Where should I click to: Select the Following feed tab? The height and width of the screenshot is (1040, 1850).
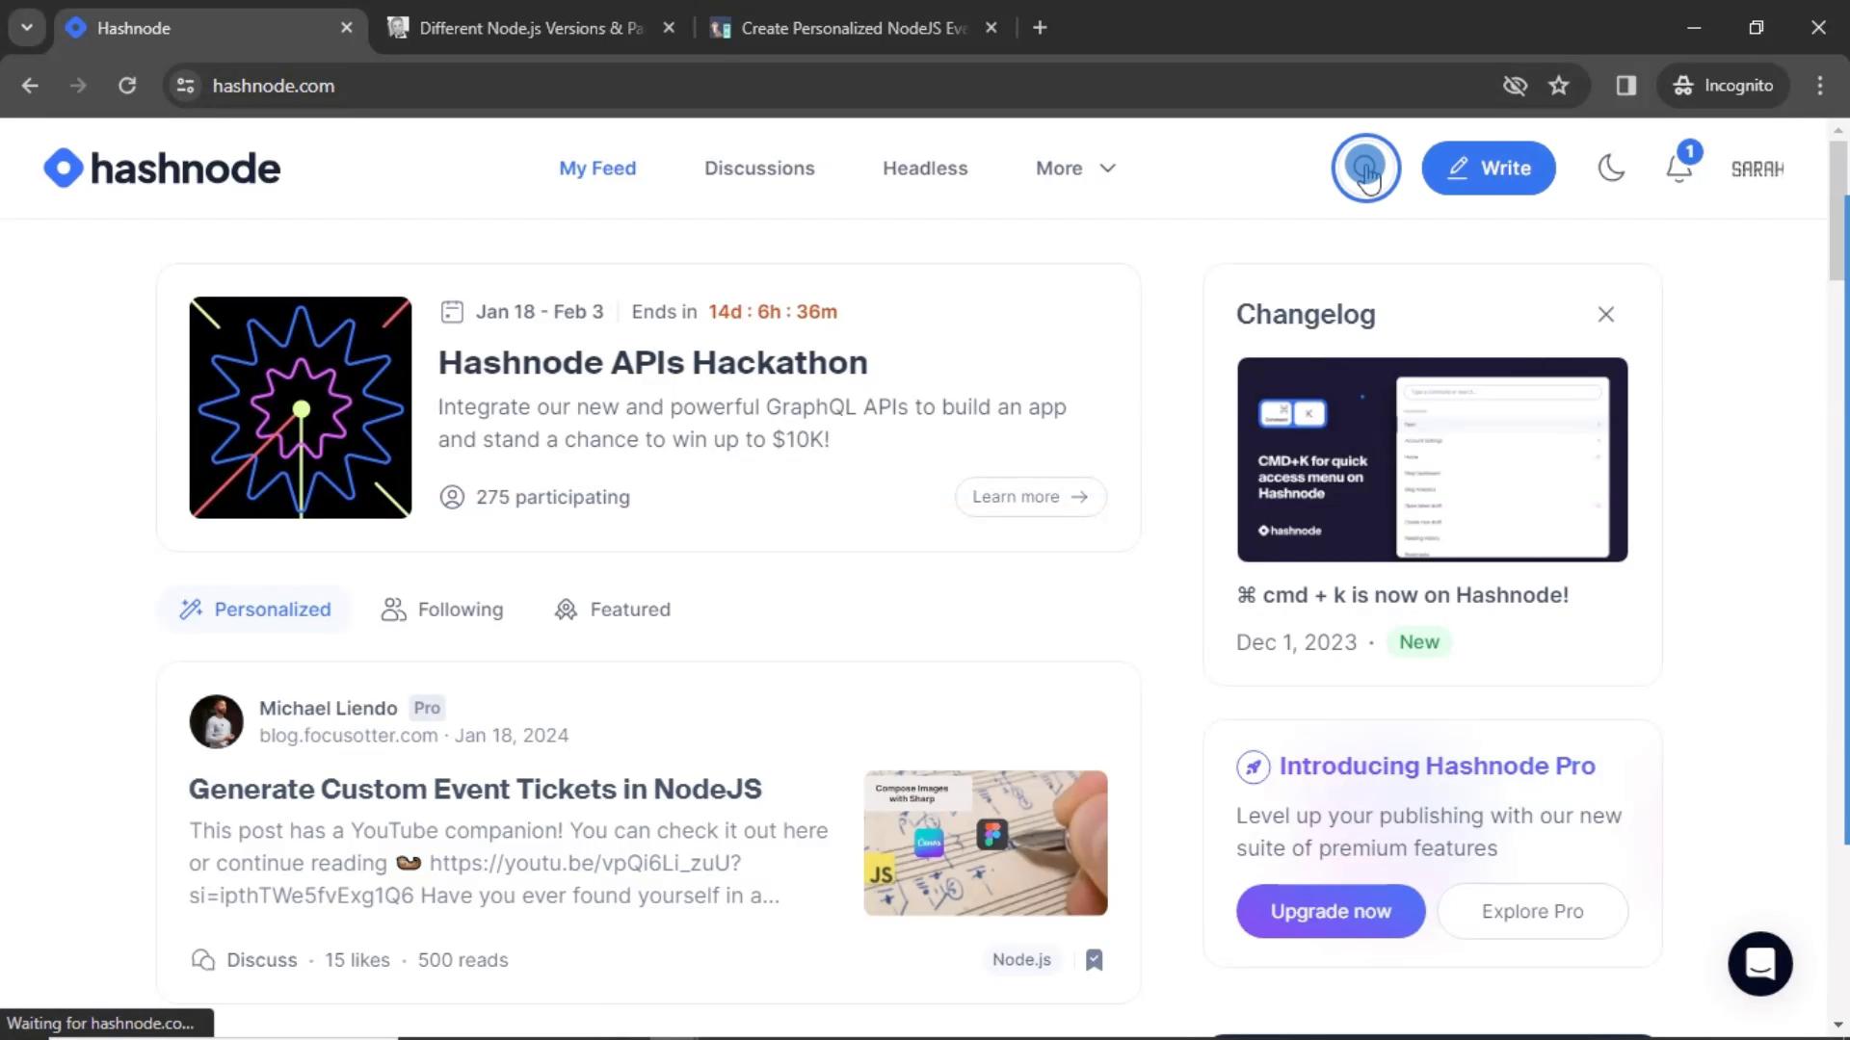coord(442,609)
